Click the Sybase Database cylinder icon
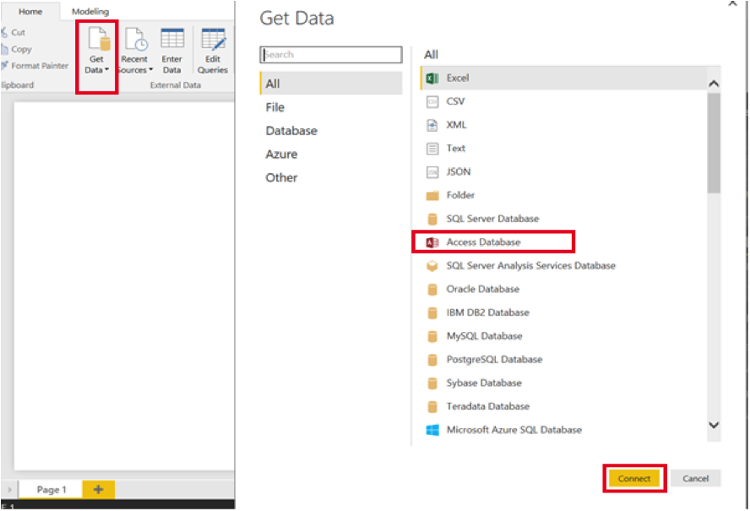 click(432, 383)
